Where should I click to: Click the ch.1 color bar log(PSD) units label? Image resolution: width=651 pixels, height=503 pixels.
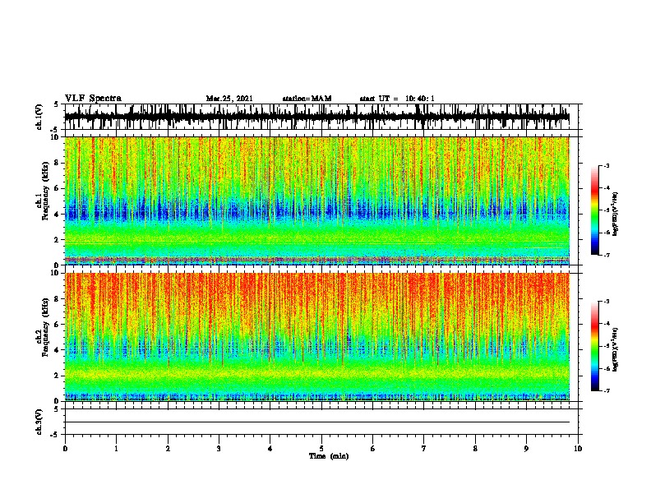point(616,214)
